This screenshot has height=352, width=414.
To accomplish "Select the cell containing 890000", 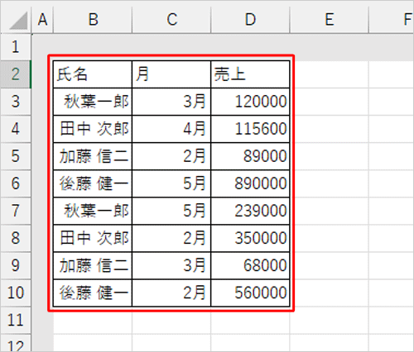I will [250, 183].
